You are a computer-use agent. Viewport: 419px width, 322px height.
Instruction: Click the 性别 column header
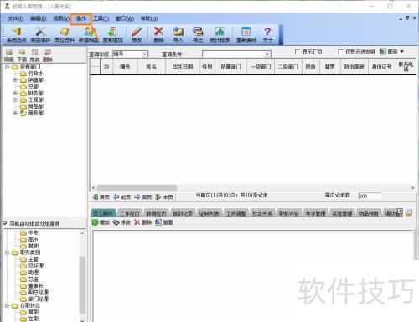pyautogui.click(x=207, y=67)
